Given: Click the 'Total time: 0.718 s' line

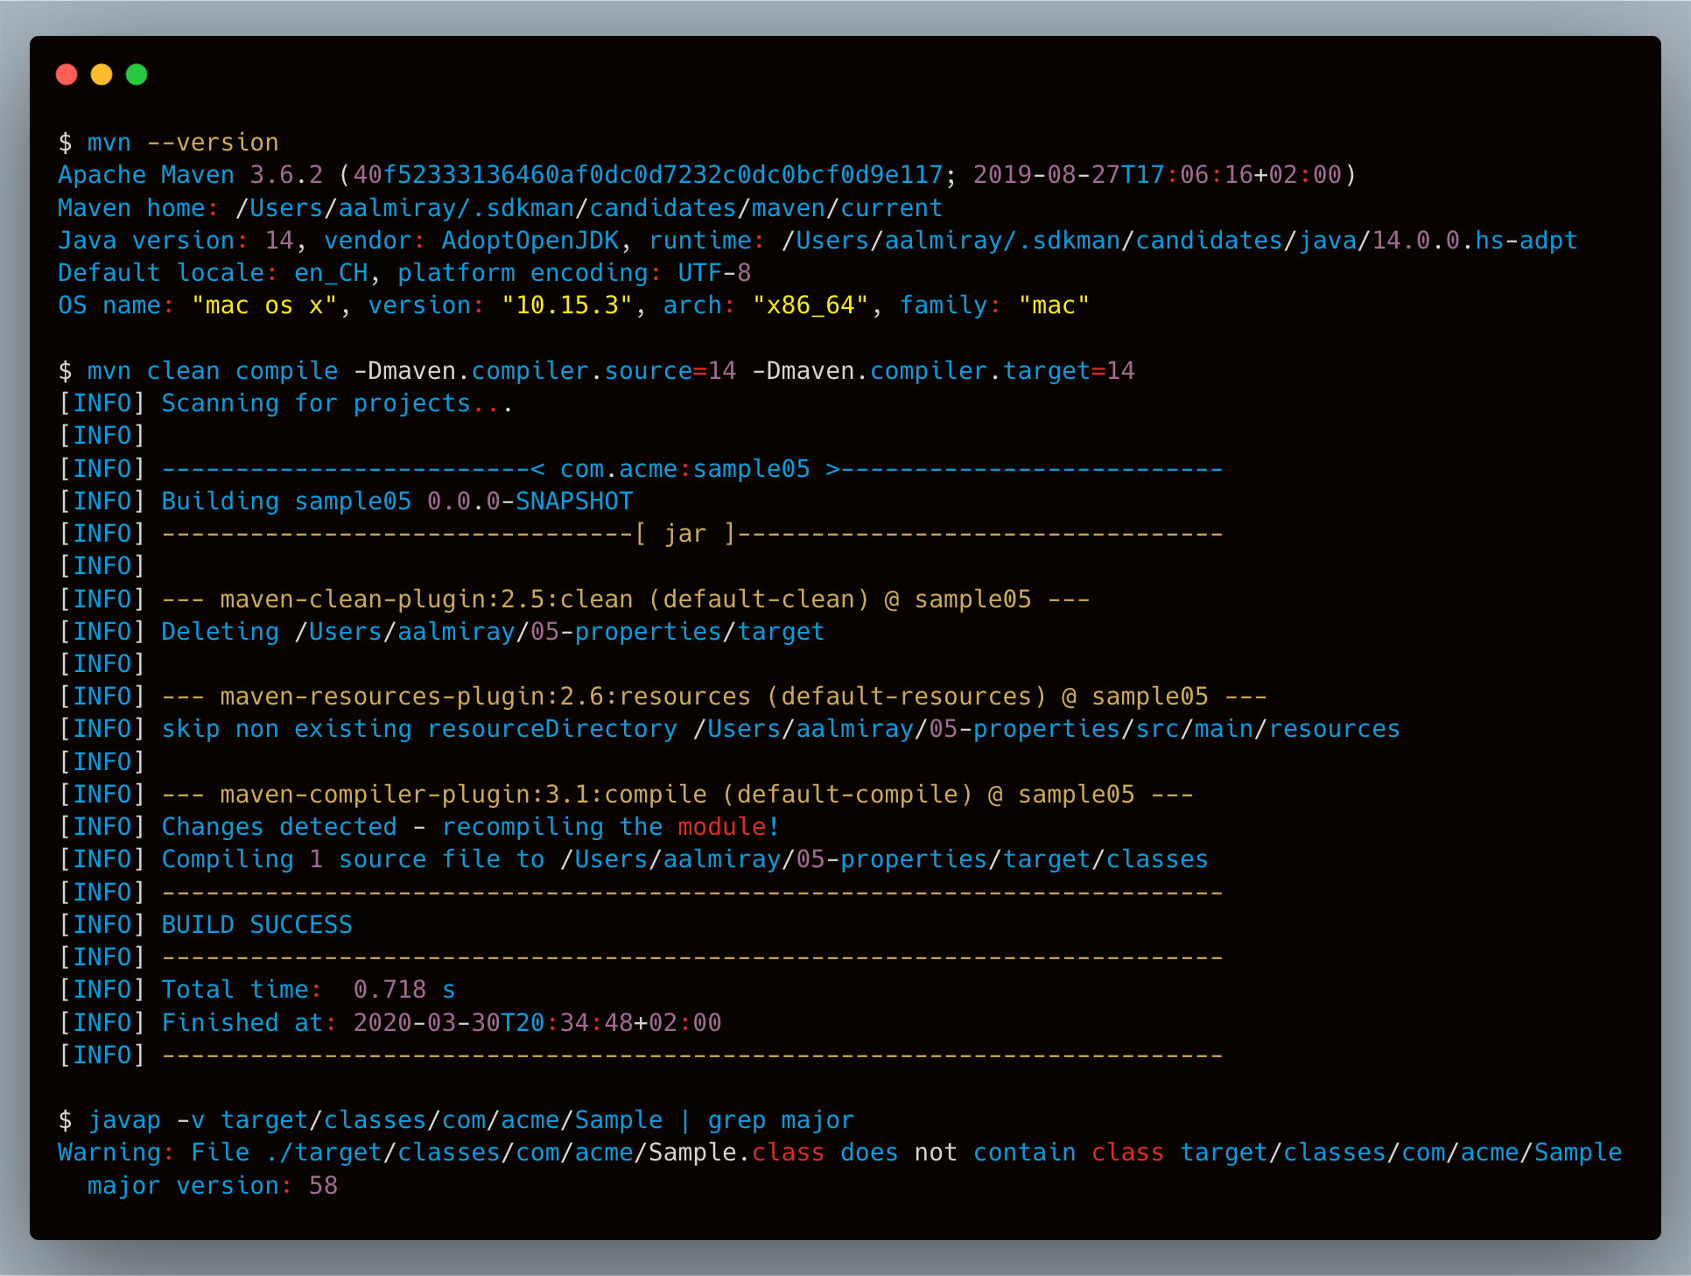Looking at the screenshot, I should point(308,990).
